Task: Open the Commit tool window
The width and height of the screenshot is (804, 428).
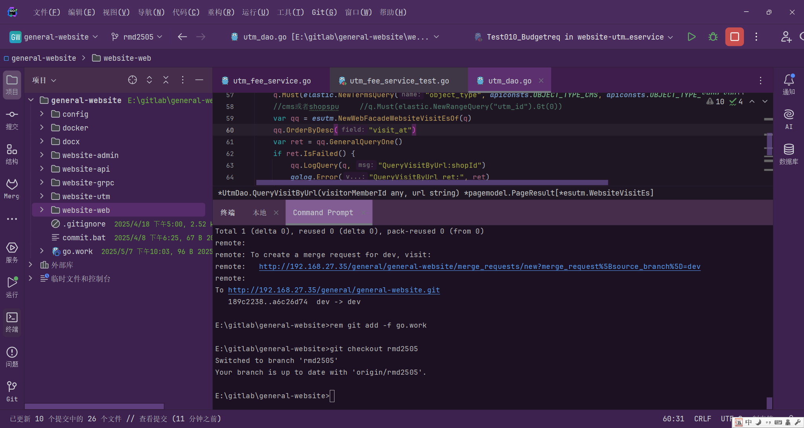Action: (12, 120)
